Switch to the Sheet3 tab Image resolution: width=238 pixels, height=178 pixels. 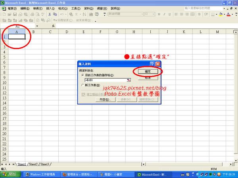[x=44, y=164]
